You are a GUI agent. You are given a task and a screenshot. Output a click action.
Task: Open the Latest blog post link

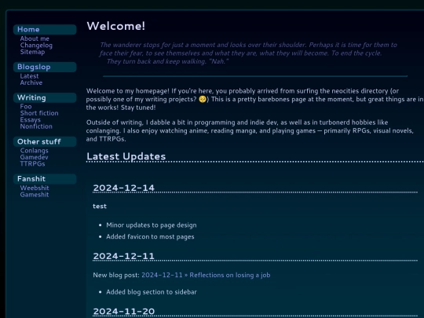29,76
